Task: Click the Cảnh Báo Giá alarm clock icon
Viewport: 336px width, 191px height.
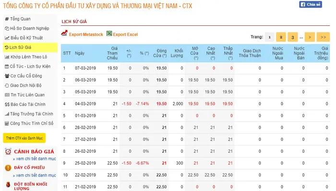Action: [x=8, y=151]
